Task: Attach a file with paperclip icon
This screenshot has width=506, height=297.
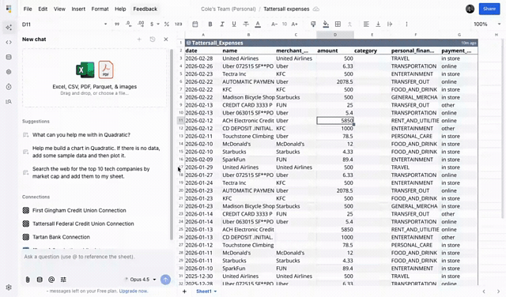Action: [x=28, y=280]
